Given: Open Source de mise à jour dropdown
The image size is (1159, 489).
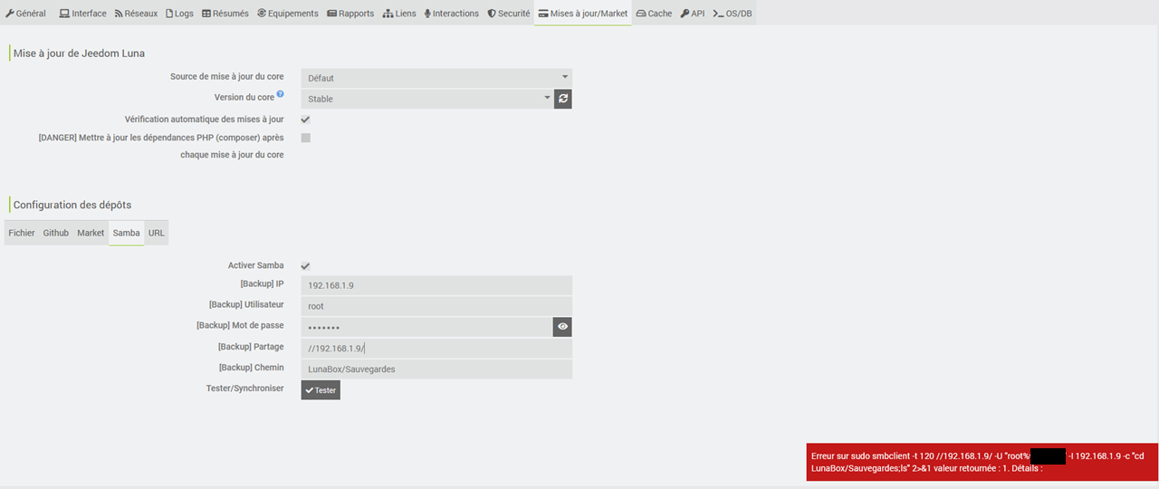Looking at the screenshot, I should tap(436, 78).
